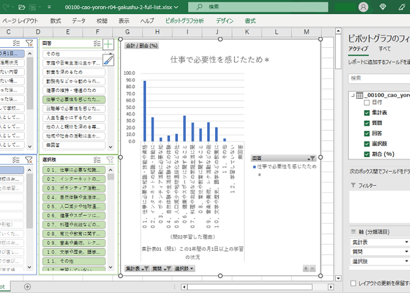Click the diamond premium icon

[383, 7]
